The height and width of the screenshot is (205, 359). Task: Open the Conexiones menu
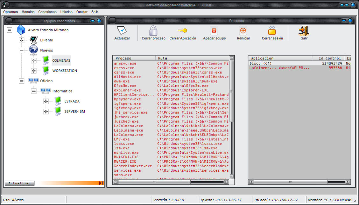47,12
